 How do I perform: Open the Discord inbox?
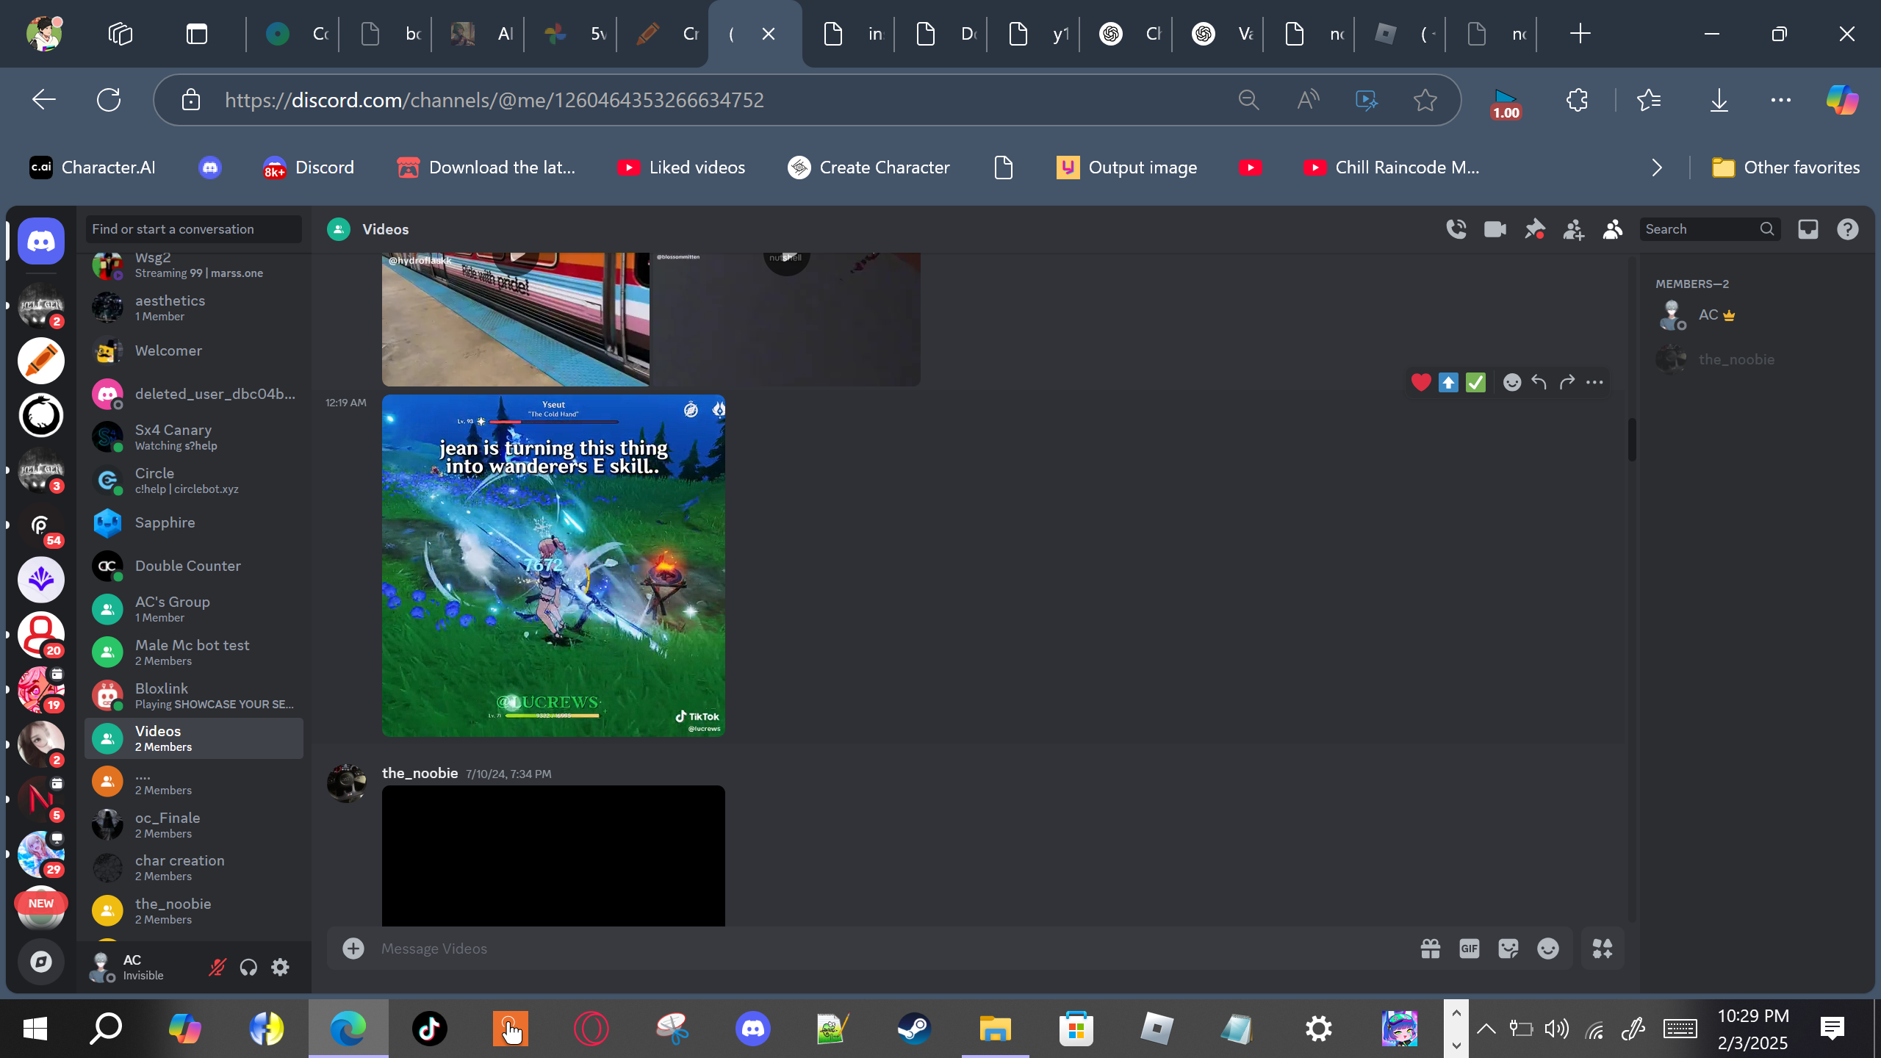pos(1808,229)
